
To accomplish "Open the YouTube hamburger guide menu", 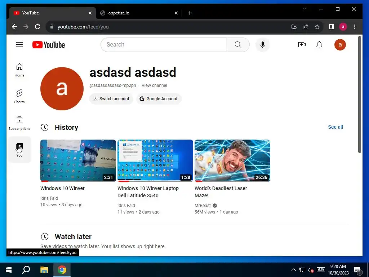I will click(19, 45).
